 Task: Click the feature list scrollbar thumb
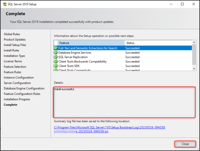tap(194, 54)
